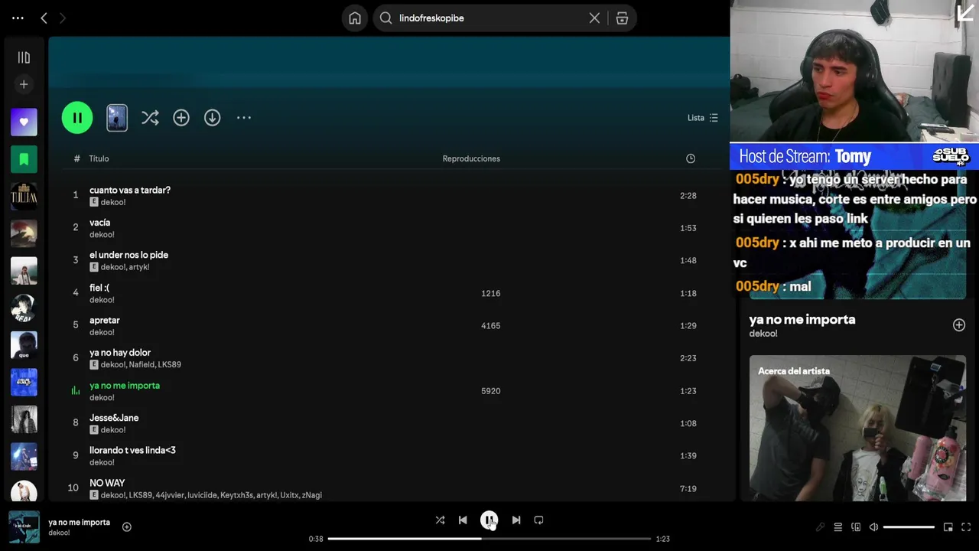
Task: Download the album with arrow icon
Action: [x=212, y=117]
